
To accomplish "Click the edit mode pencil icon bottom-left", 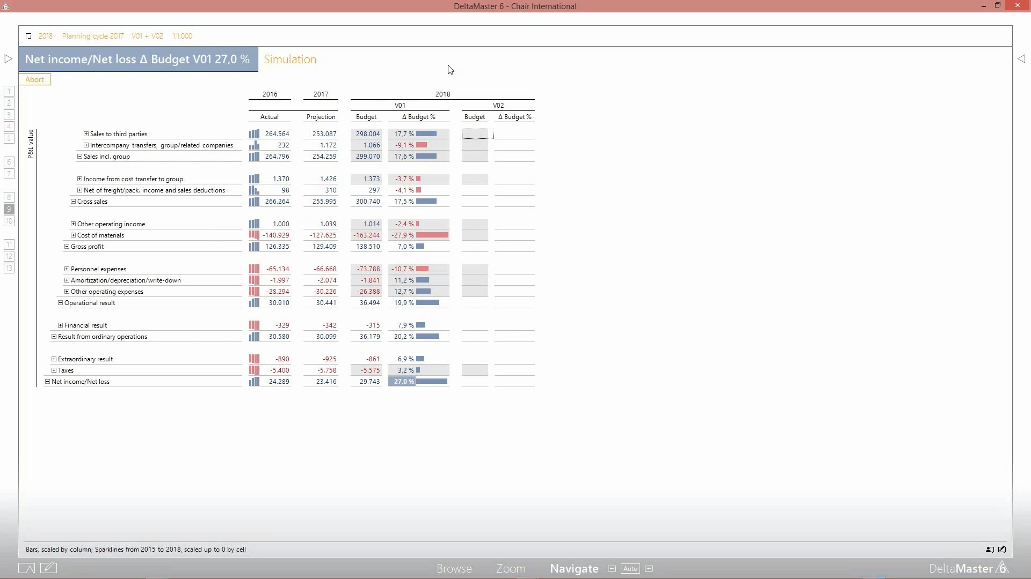I will (48, 568).
